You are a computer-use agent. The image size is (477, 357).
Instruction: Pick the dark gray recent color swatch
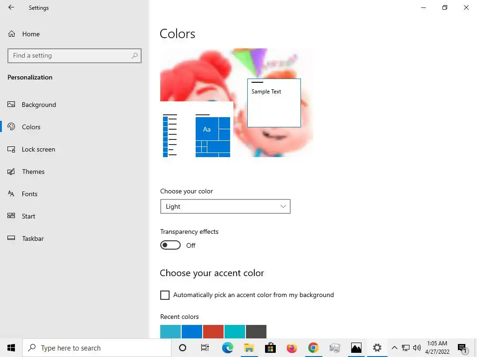(x=256, y=331)
